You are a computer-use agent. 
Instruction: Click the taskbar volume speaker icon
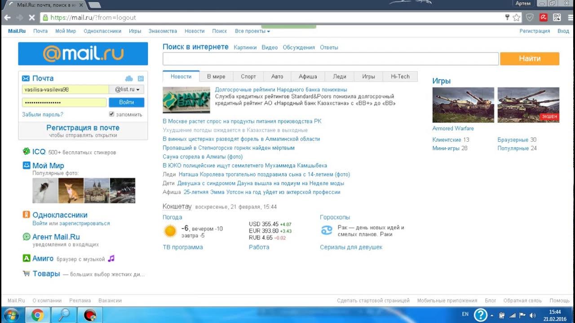(x=533, y=315)
